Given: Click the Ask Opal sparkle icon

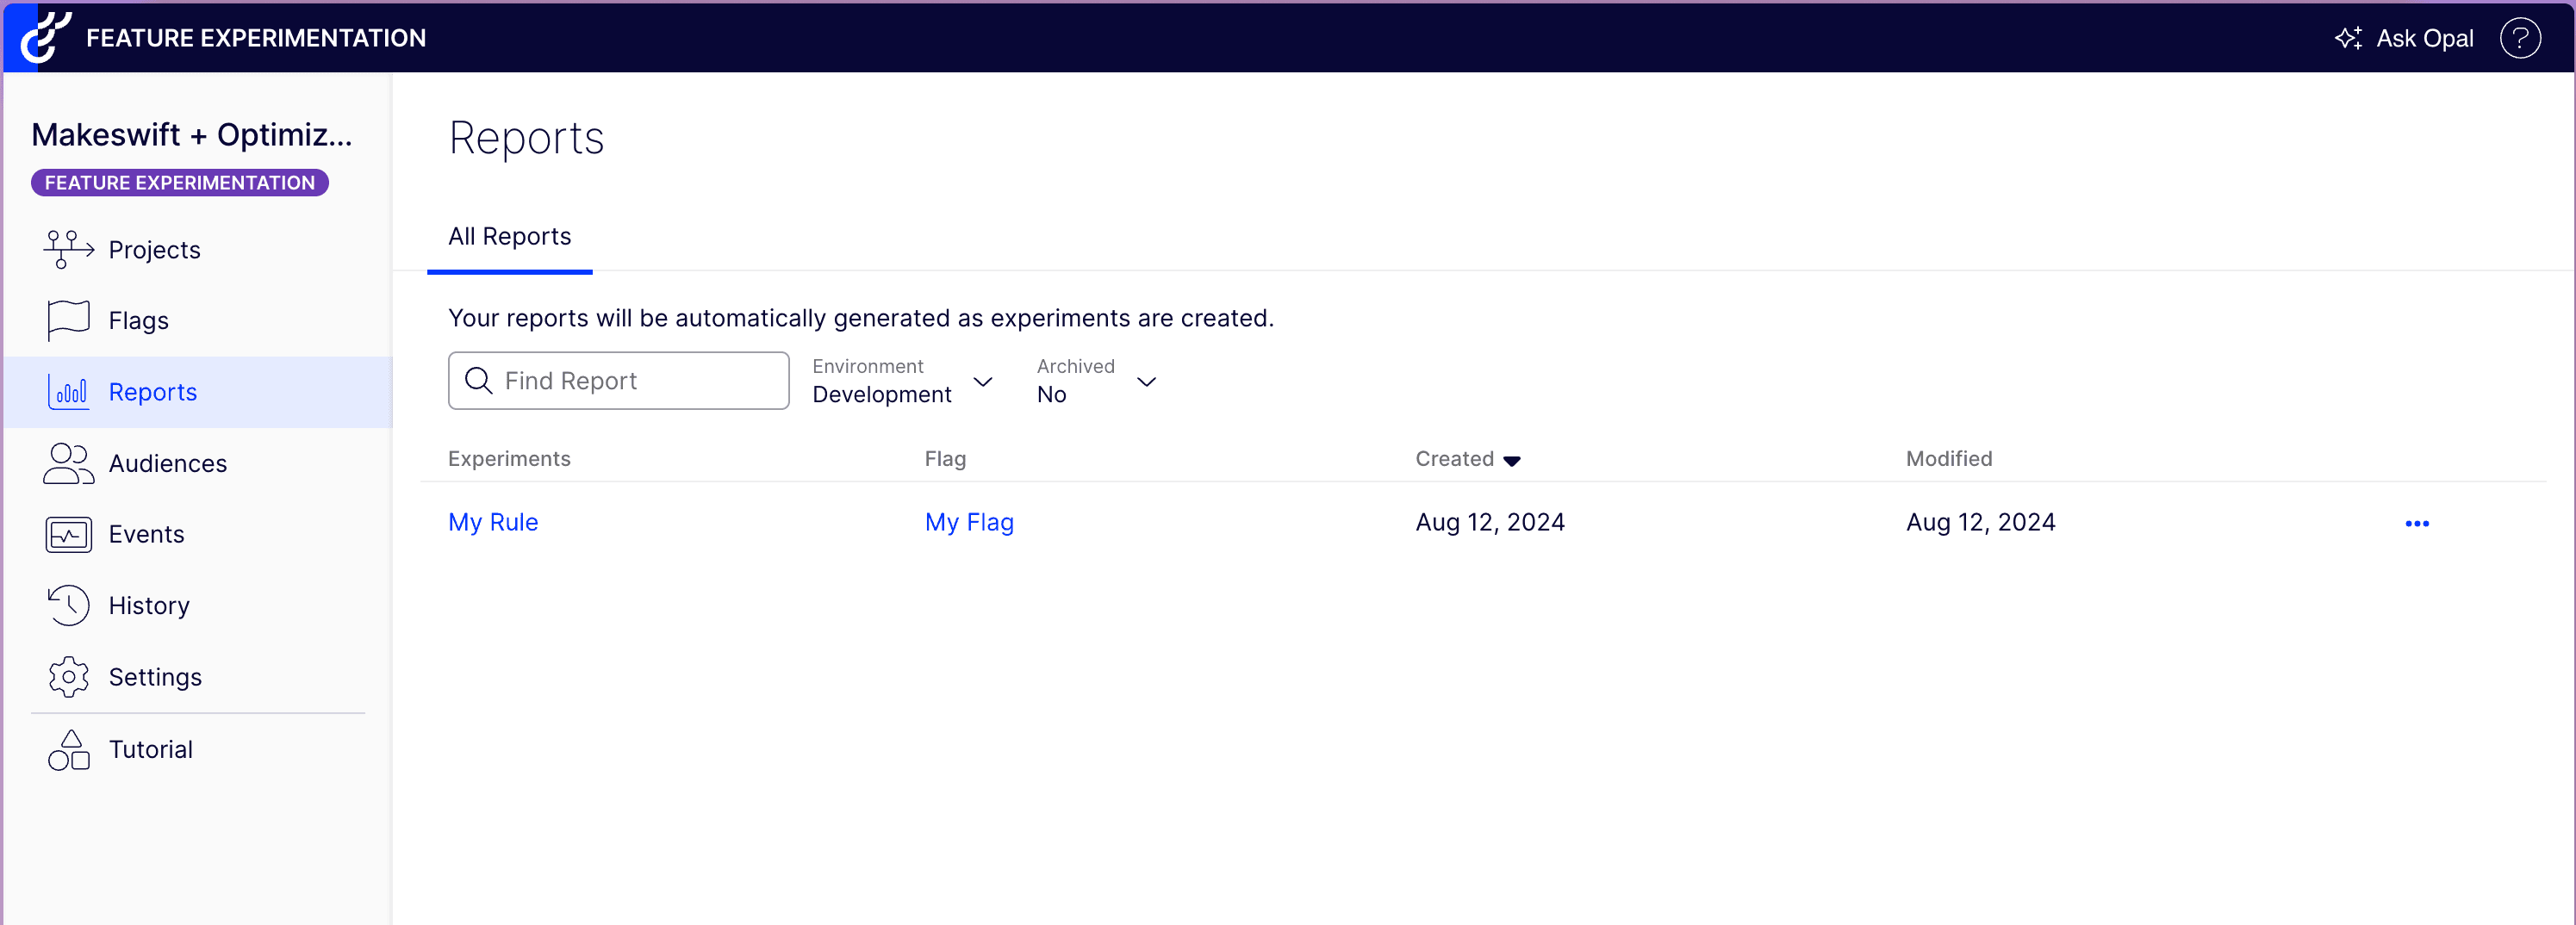Looking at the screenshot, I should 2348,39.
